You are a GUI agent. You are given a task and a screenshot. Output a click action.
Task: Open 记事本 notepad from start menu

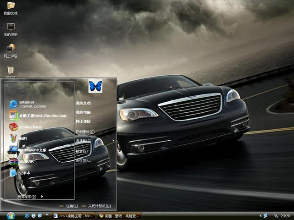[19, 173]
